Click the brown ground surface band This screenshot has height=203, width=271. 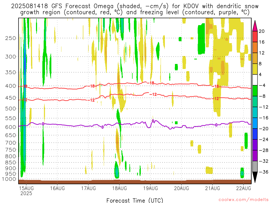(x=135, y=182)
